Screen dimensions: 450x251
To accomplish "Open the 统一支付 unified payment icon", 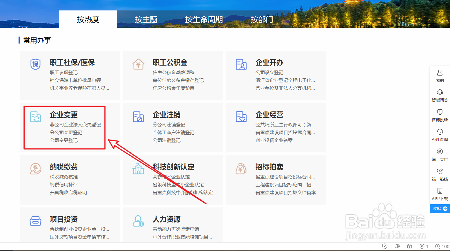I will (440, 152).
